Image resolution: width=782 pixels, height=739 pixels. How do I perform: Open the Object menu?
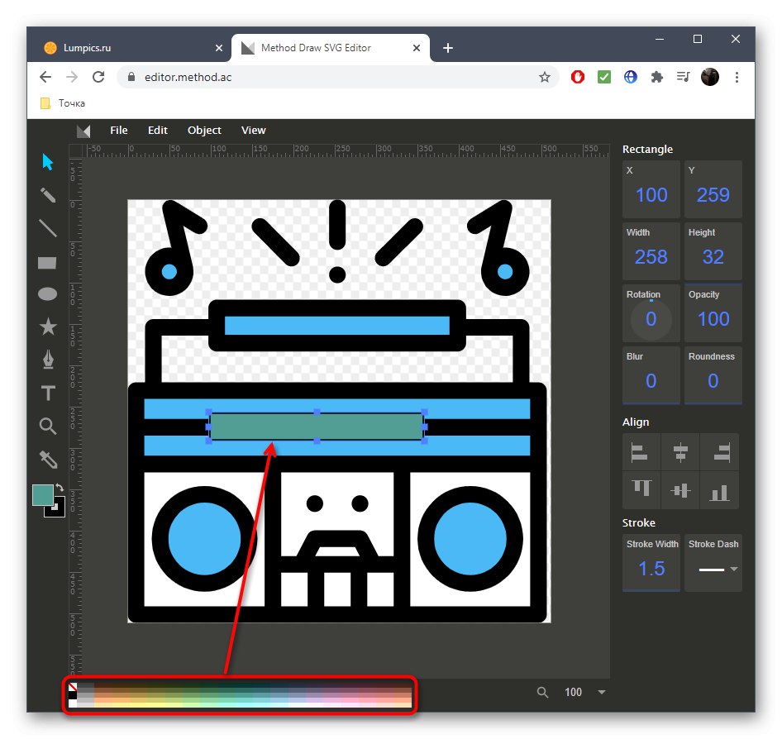[x=204, y=130]
